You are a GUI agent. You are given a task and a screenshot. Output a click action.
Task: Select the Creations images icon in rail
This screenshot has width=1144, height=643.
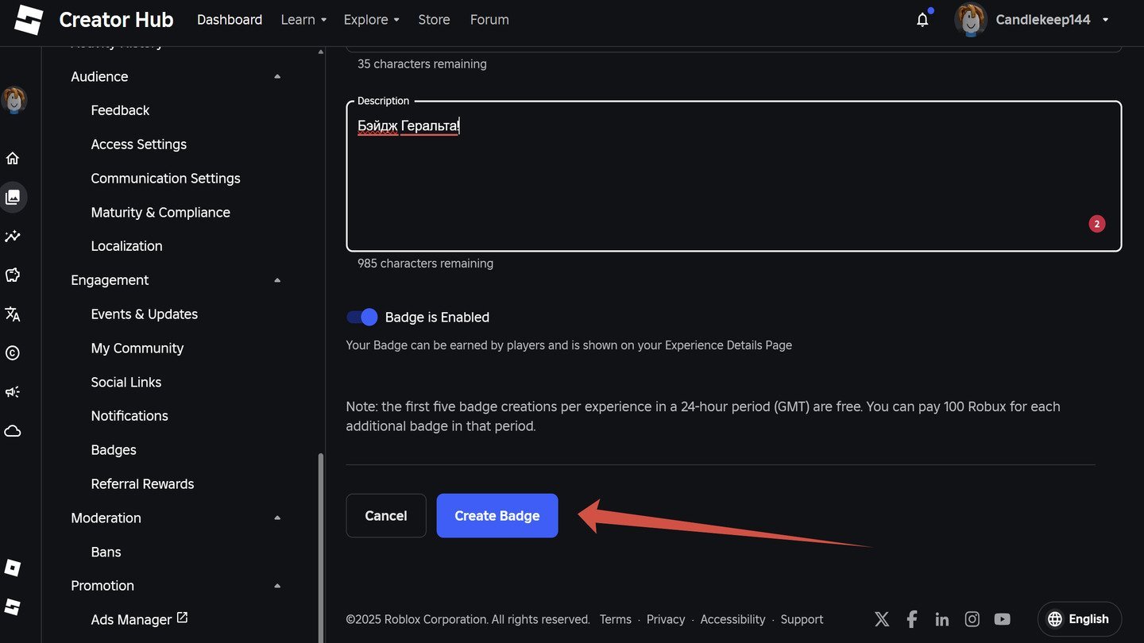[13, 197]
